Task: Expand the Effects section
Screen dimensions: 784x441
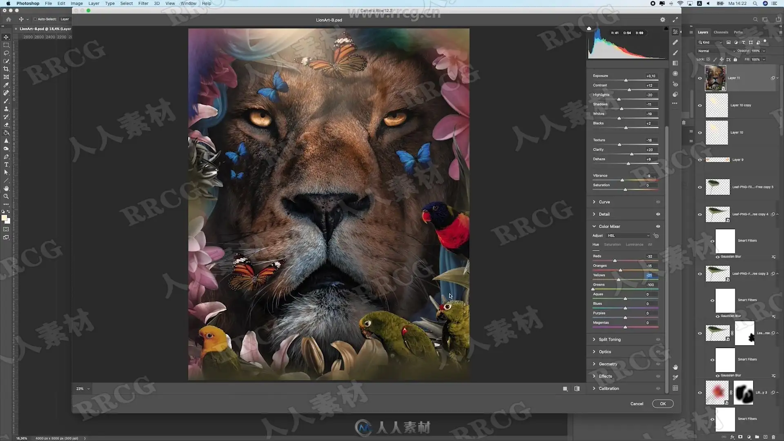Action: [594, 376]
